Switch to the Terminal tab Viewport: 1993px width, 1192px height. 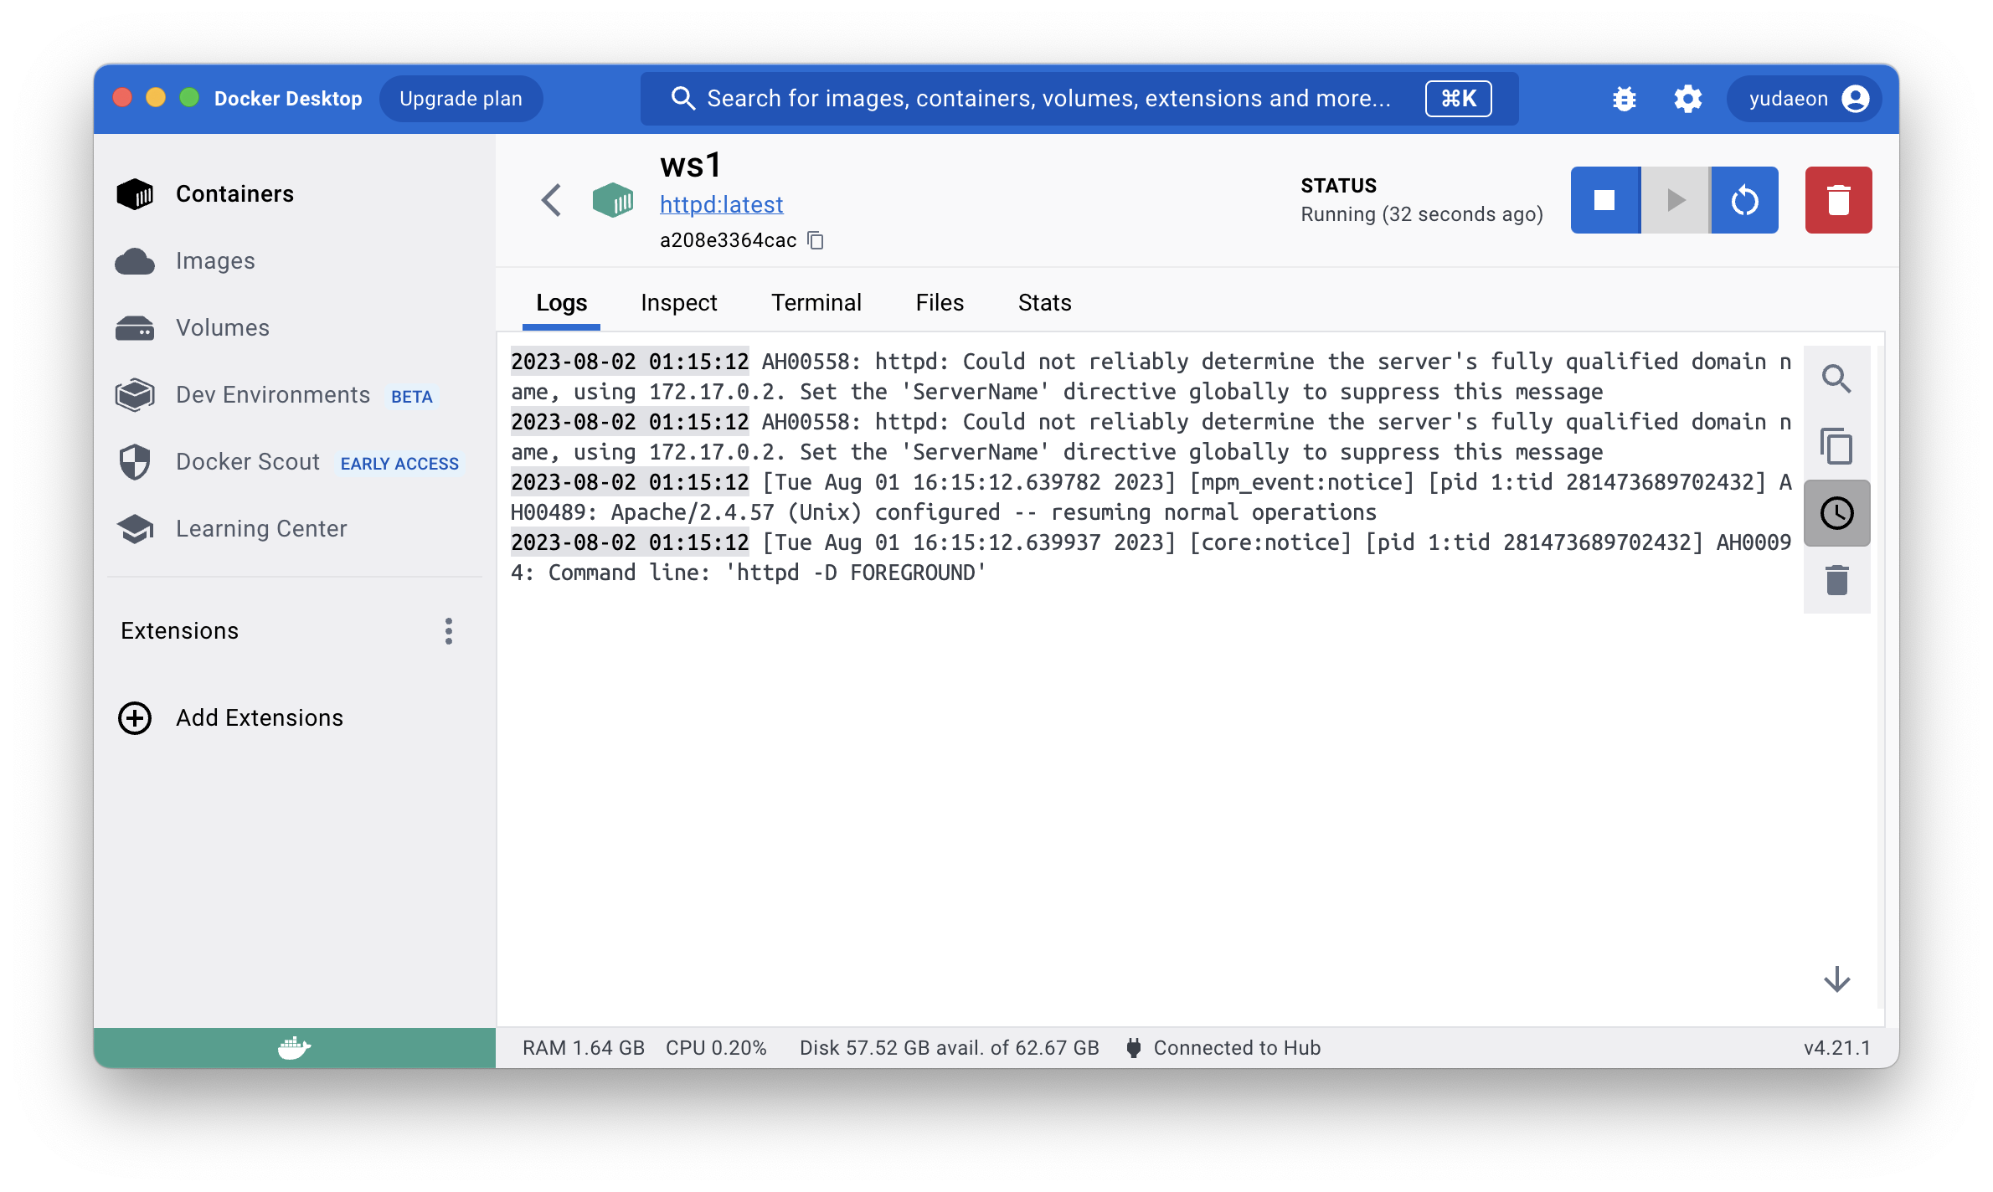(x=816, y=303)
